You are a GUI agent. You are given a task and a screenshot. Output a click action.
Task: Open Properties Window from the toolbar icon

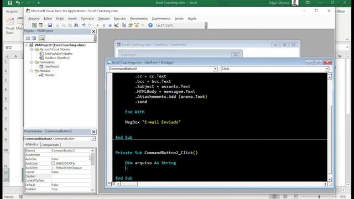pos(131,25)
